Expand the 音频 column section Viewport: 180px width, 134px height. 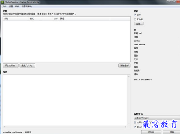136,48
